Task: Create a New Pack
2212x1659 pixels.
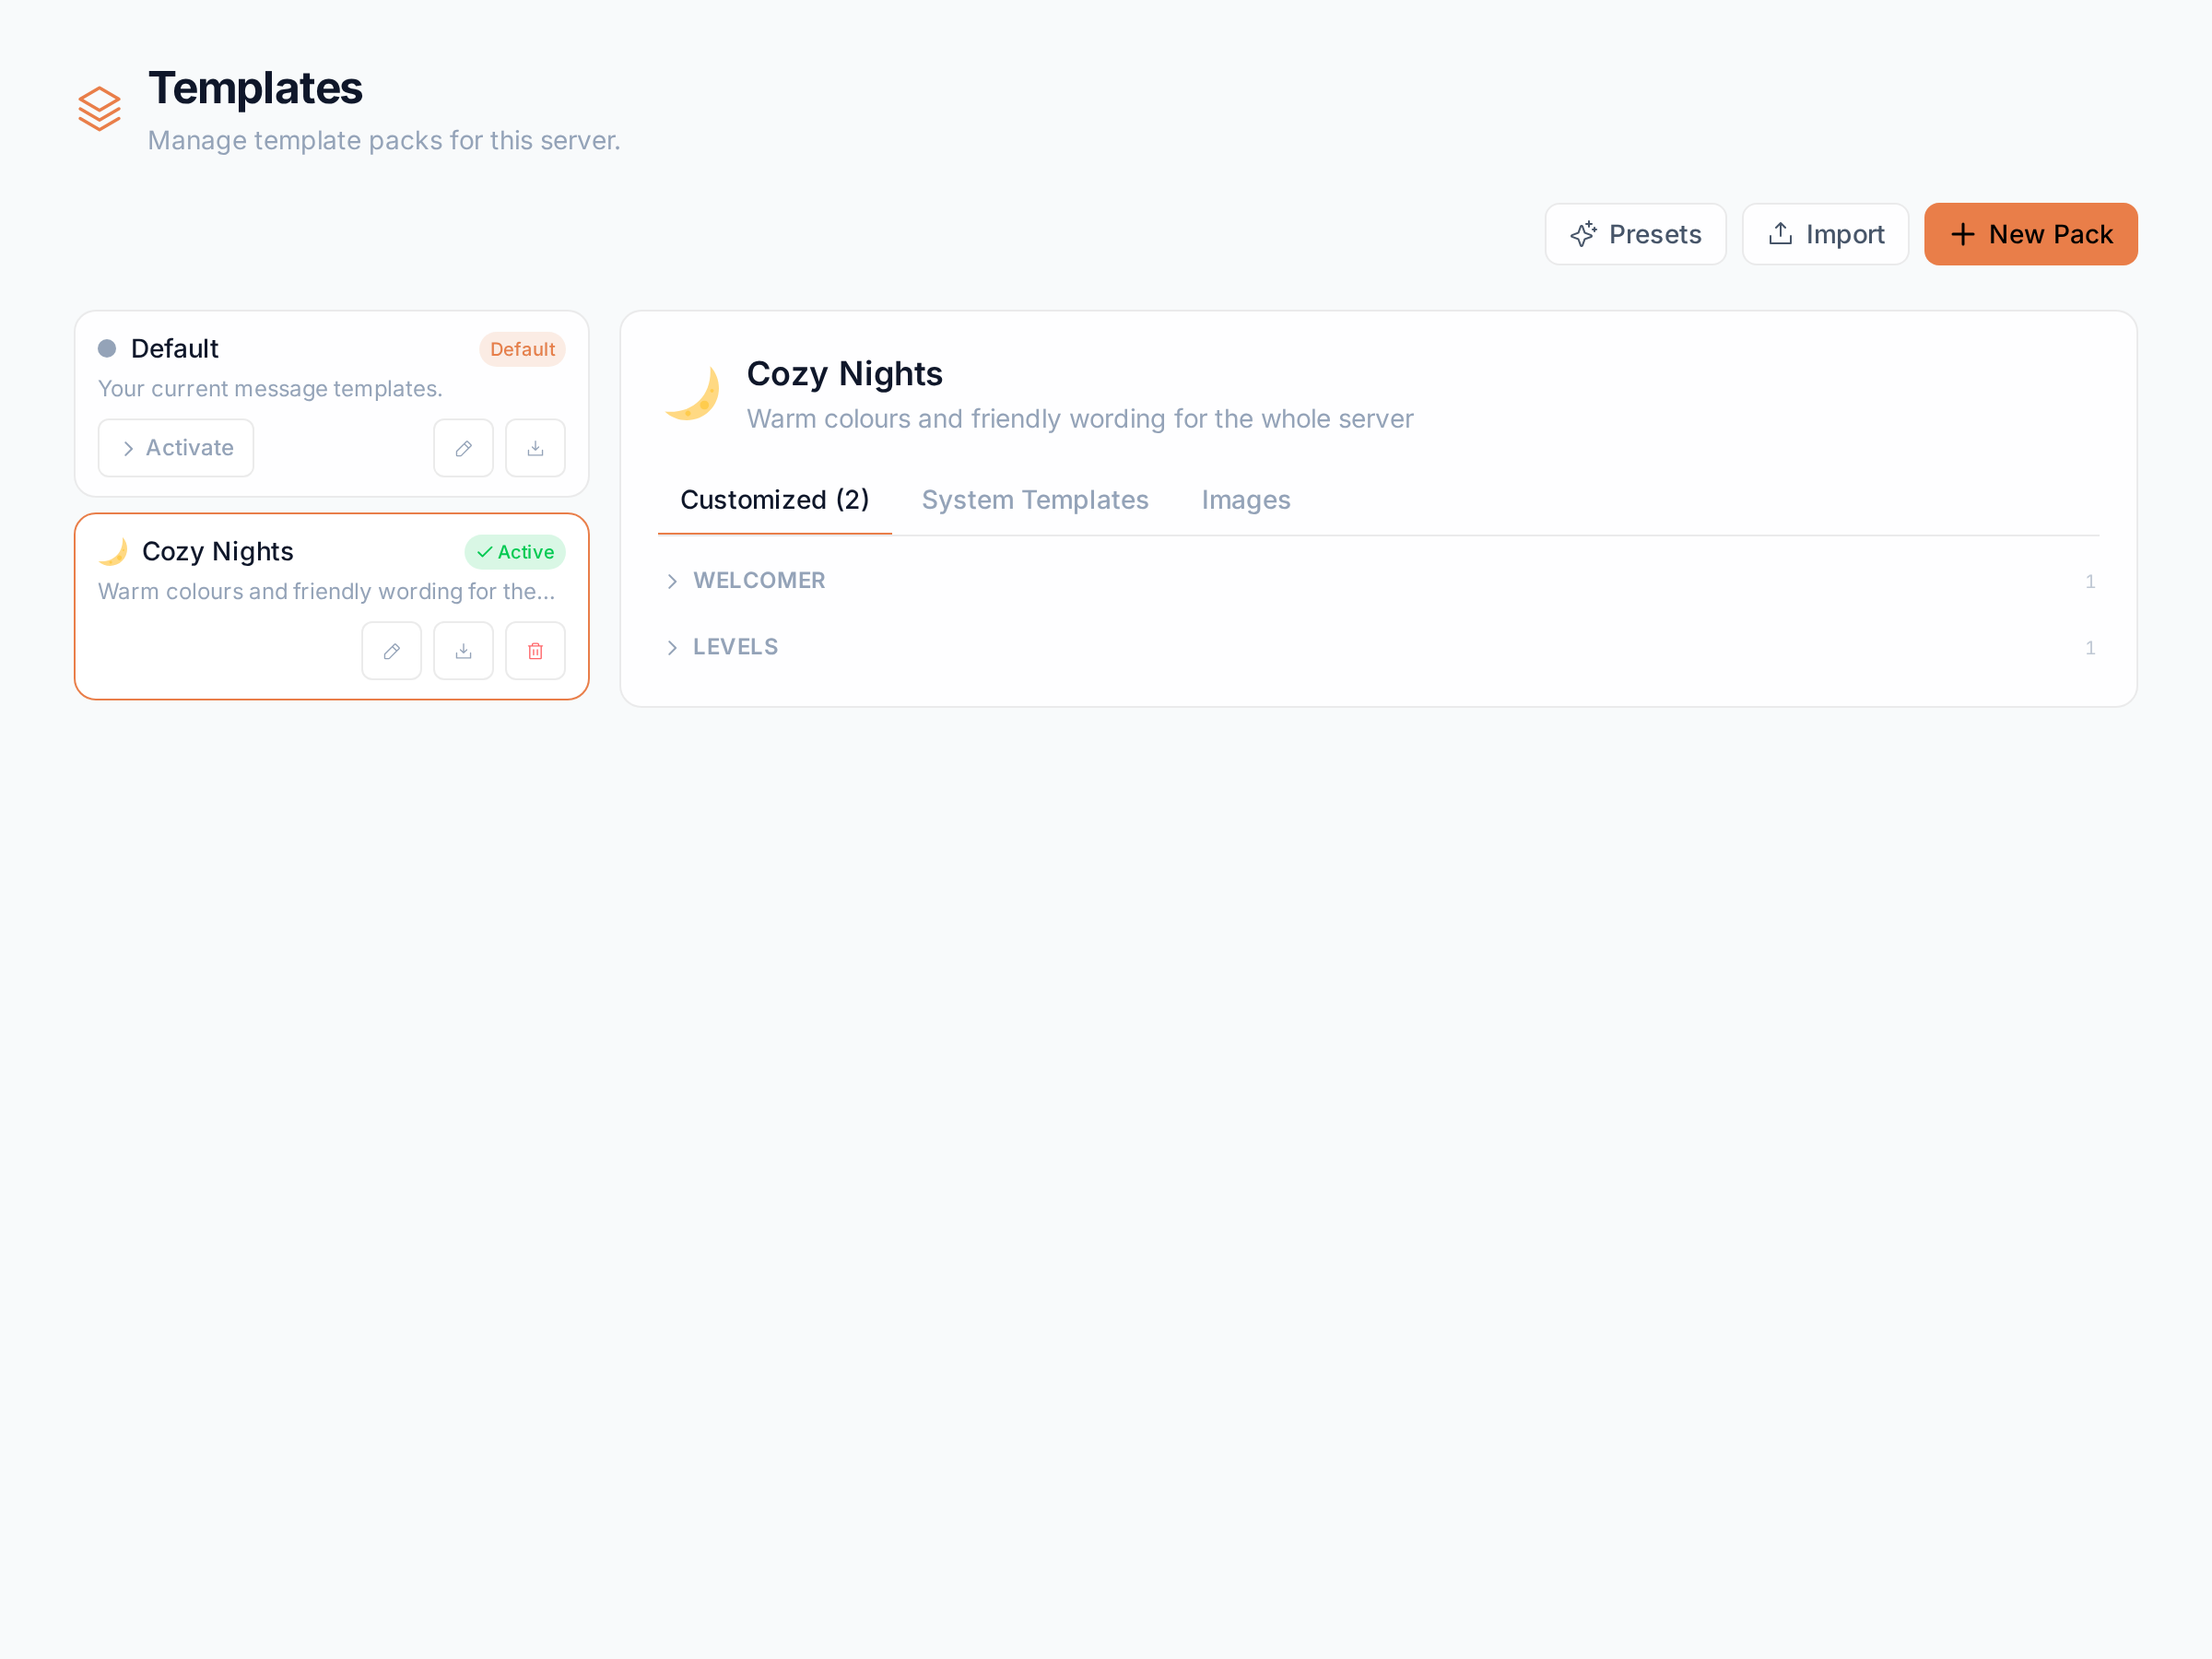Action: pyautogui.click(x=2030, y=234)
